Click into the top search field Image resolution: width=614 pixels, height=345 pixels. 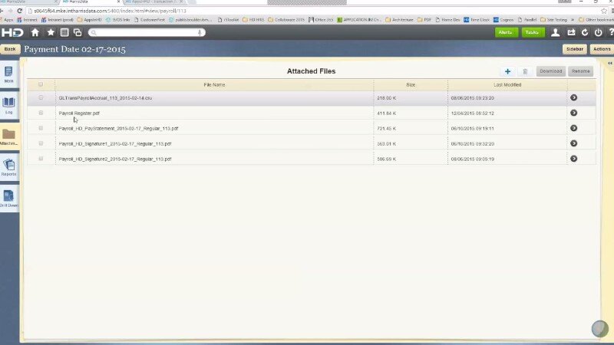click(144, 32)
